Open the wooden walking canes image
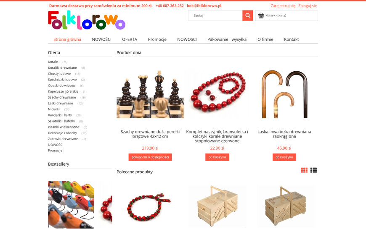 [x=284, y=94]
